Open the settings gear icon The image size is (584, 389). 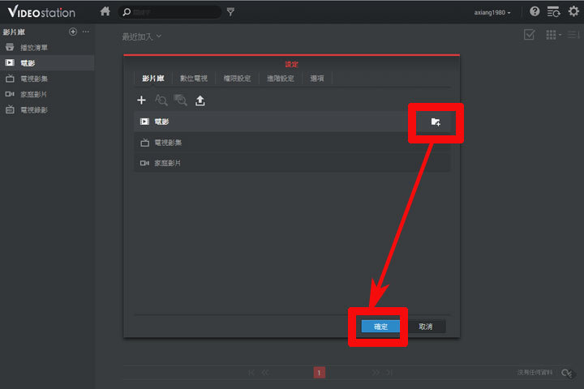click(573, 11)
